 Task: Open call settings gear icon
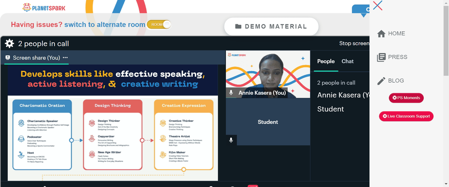(x=9, y=43)
